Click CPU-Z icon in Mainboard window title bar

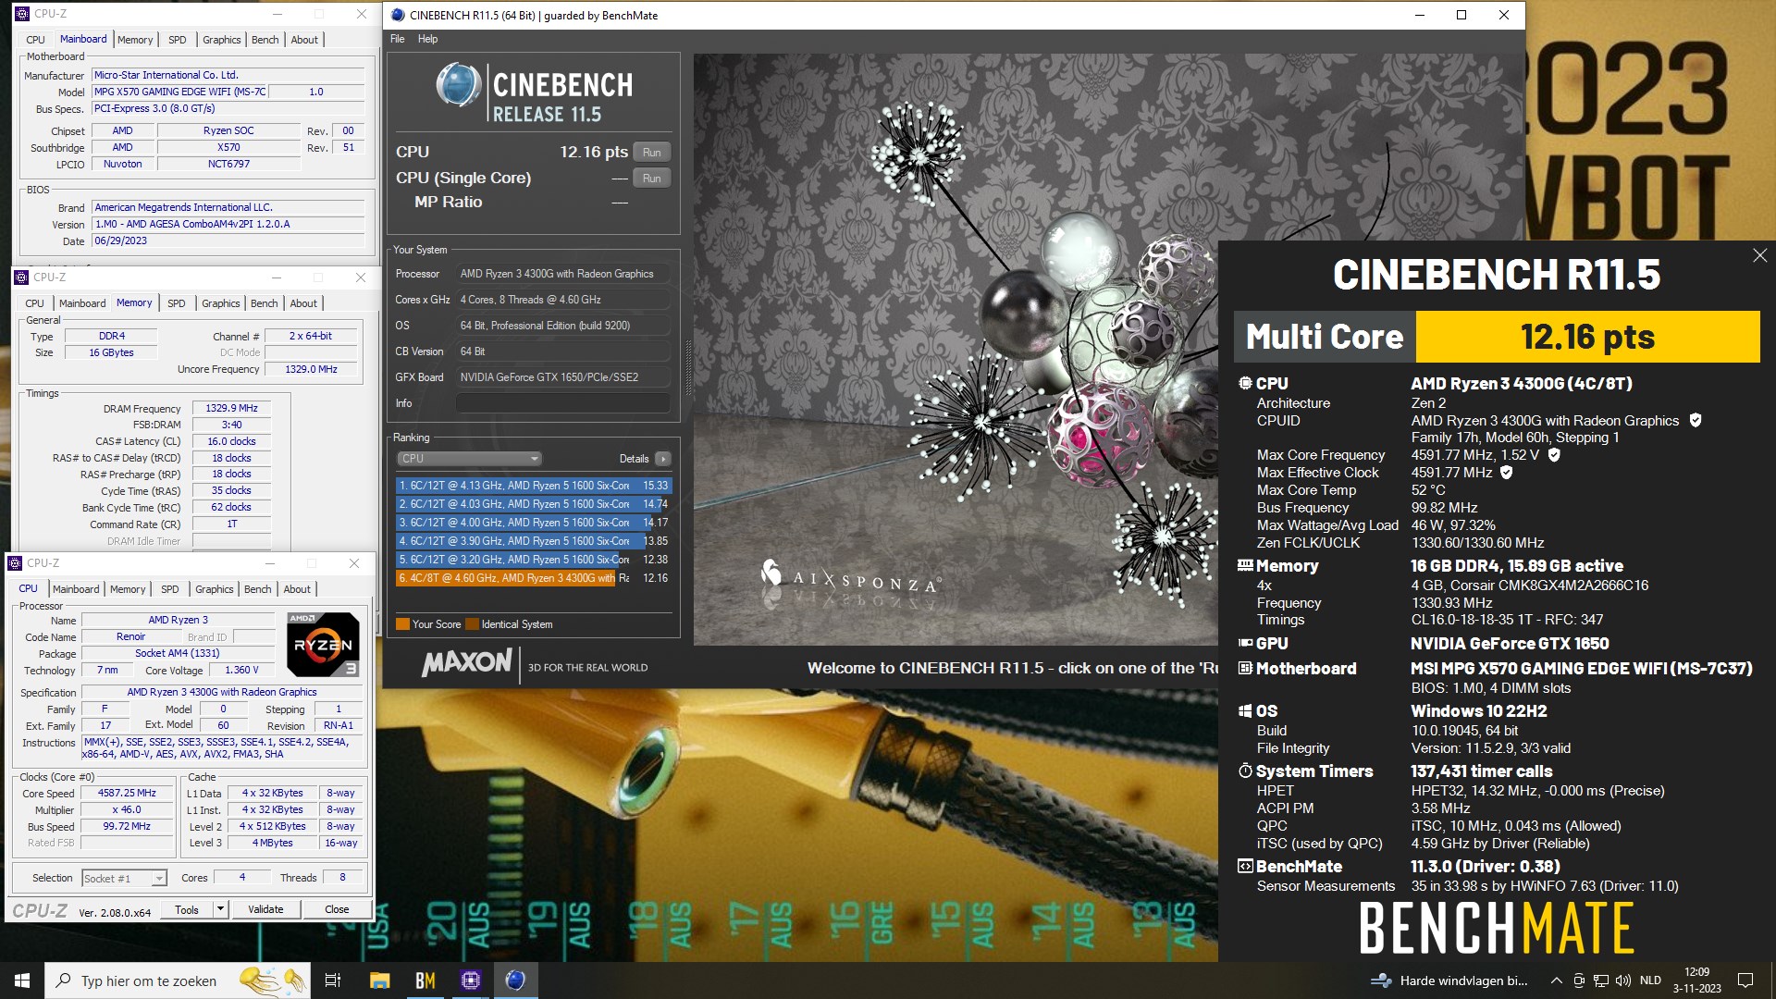click(22, 14)
